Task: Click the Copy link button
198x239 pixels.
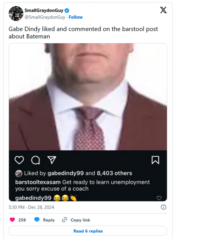Action: (76, 220)
